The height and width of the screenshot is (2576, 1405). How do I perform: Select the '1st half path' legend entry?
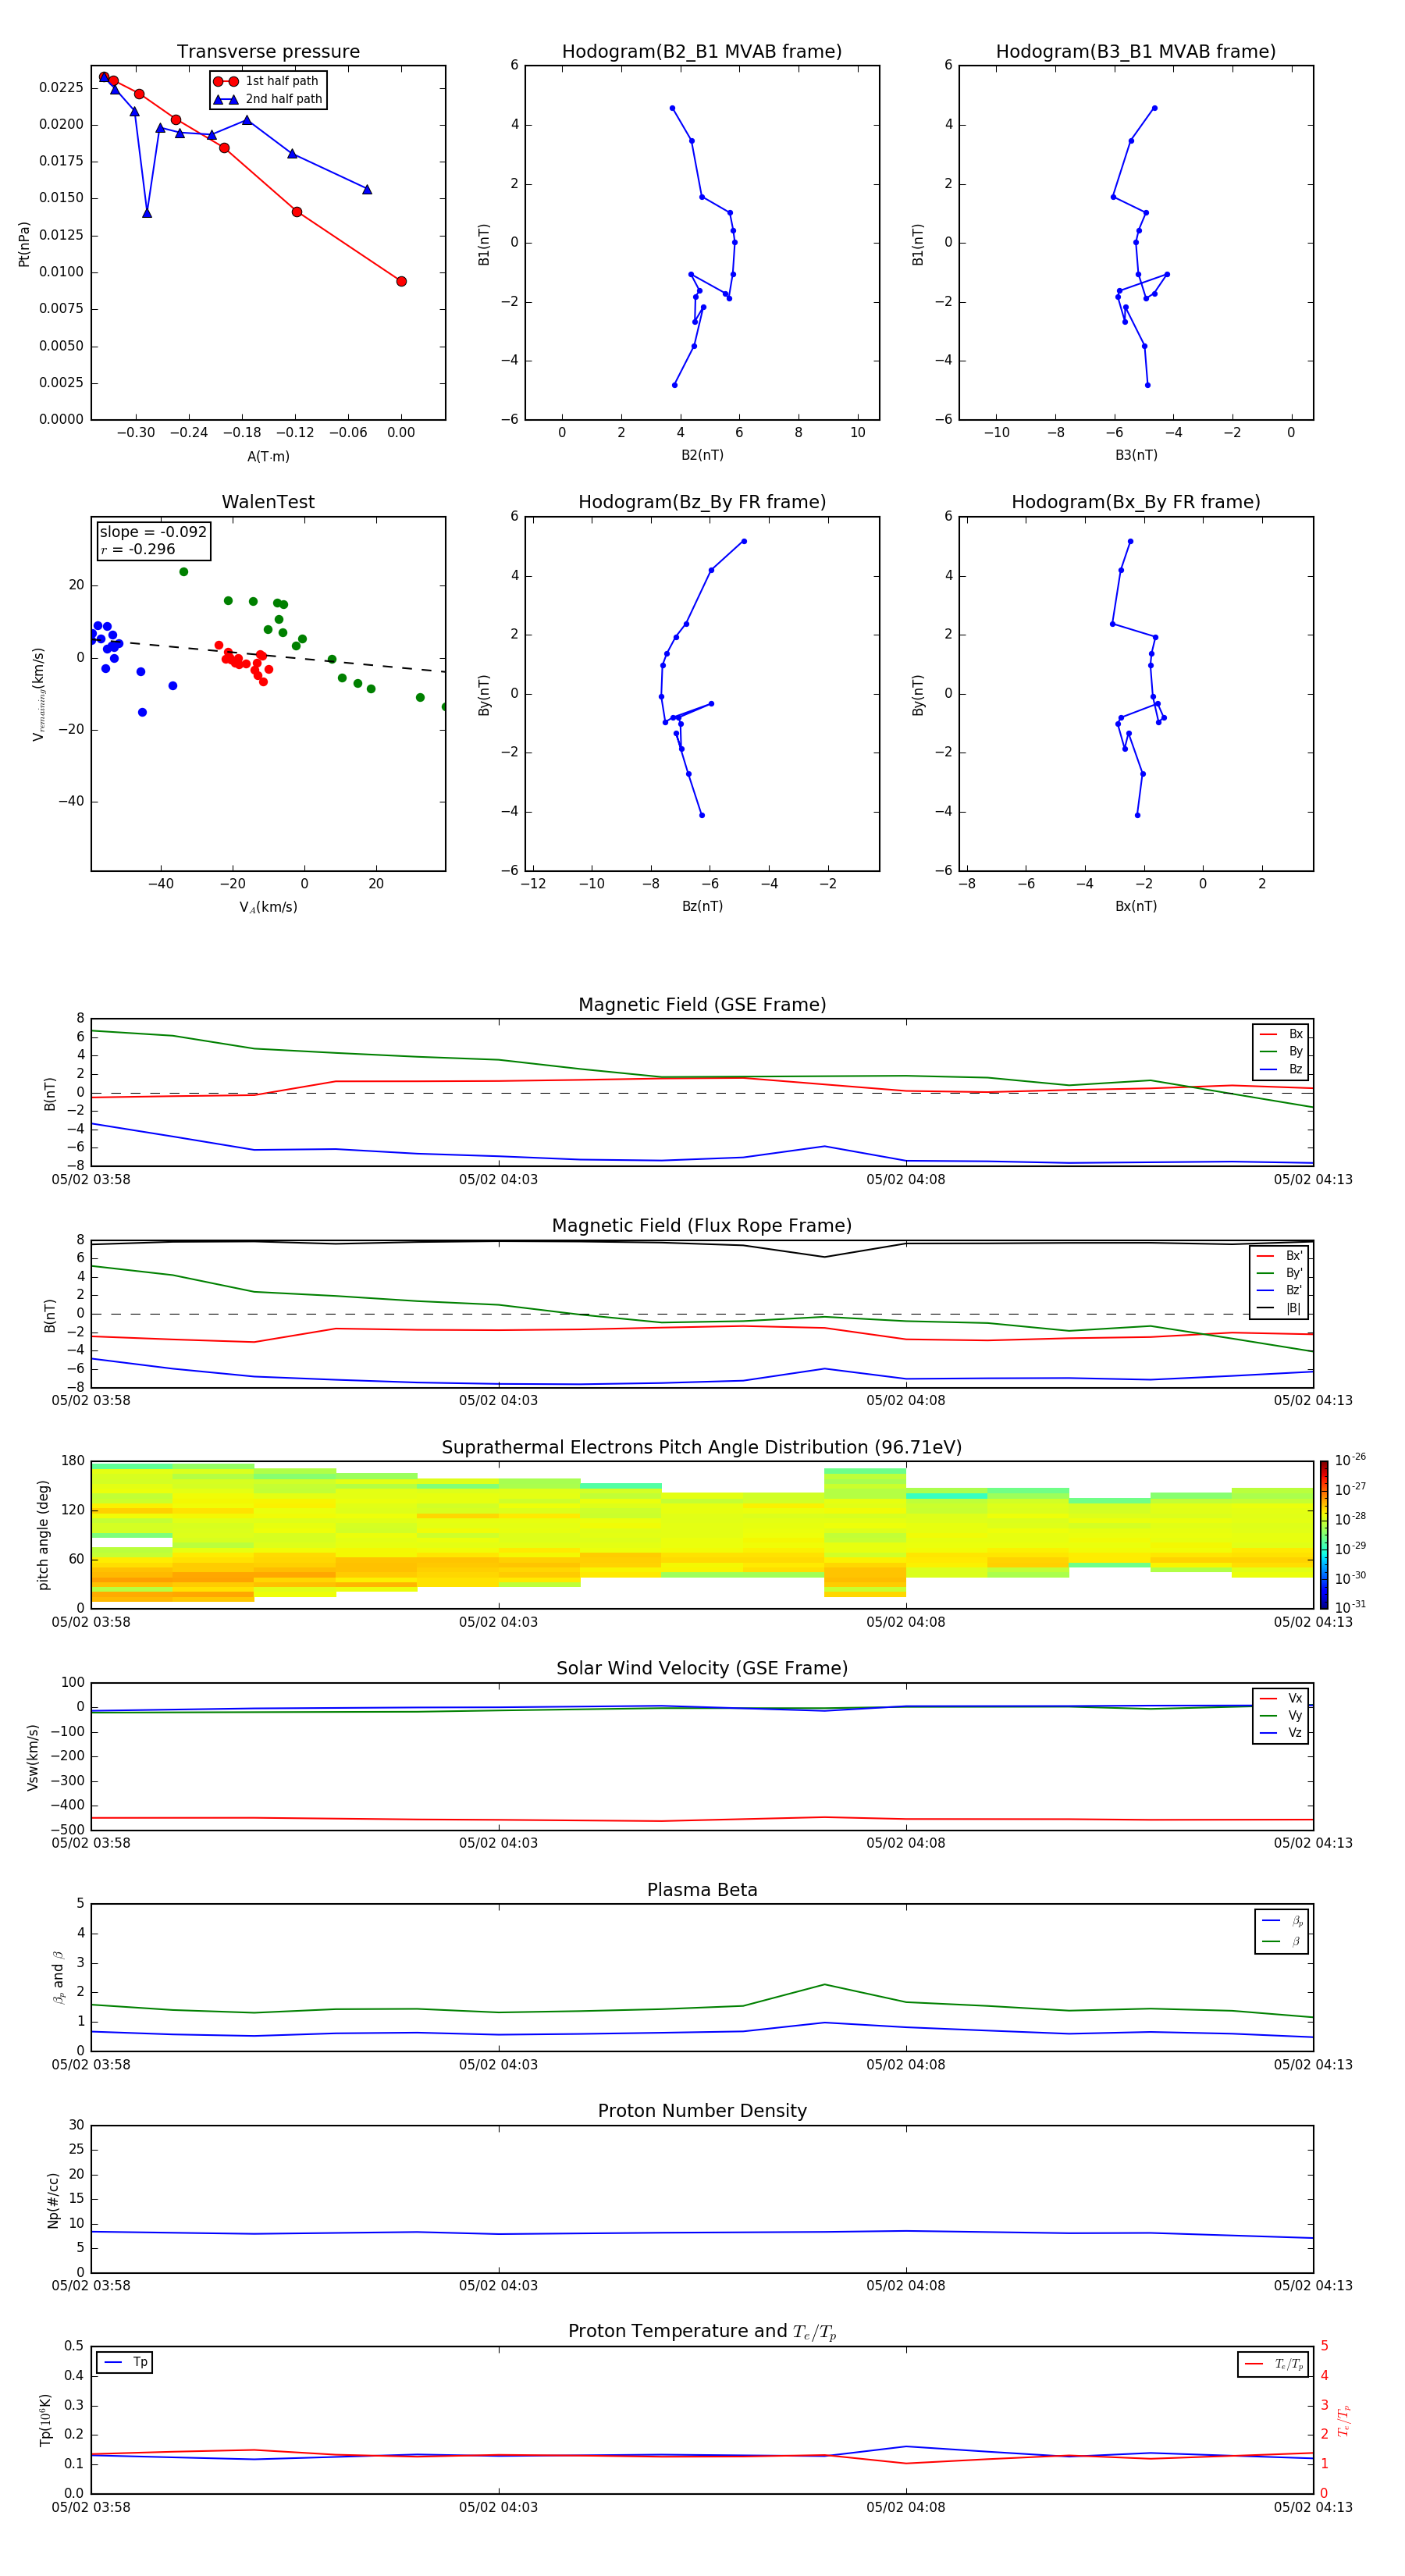(266, 81)
